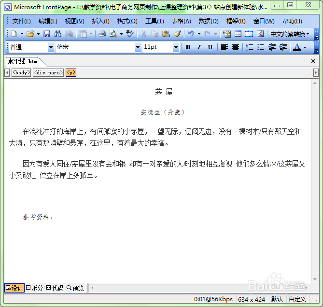Click the 634 x 424 page size status
The height and width of the screenshot is (307, 323).
click(252, 299)
